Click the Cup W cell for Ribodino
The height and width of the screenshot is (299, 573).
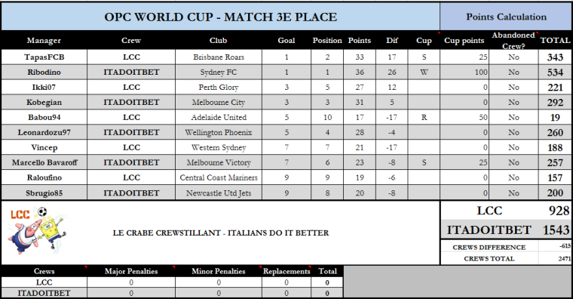click(x=424, y=72)
